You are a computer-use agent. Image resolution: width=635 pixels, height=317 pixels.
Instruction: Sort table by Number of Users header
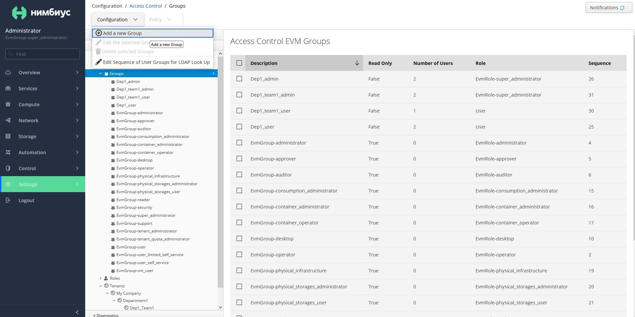tap(433, 63)
